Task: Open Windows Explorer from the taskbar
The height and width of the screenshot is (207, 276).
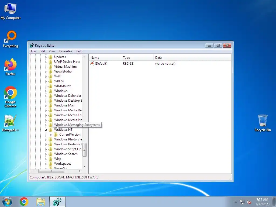Action: (x=41, y=202)
